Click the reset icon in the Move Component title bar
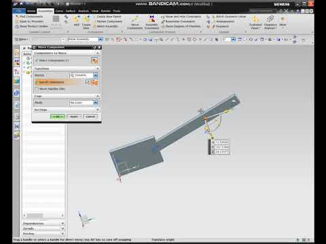The width and height of the screenshot is (326, 244). (94, 47)
